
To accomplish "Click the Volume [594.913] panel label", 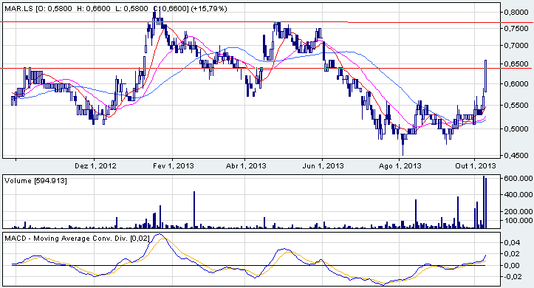I will coord(35,181).
